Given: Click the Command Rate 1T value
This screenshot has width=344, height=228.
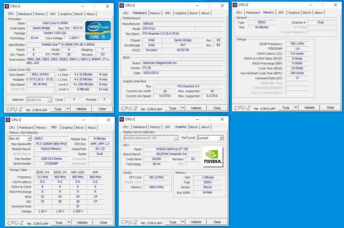Looking at the screenshot, I should [x=297, y=78].
